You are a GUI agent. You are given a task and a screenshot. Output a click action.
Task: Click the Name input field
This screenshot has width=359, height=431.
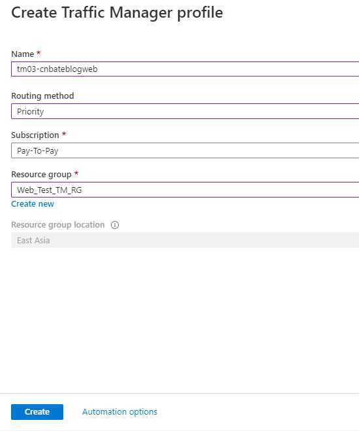185,69
